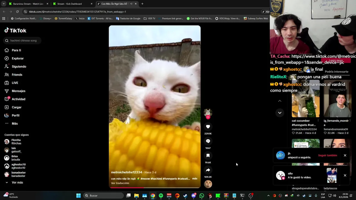The height and width of the screenshot is (200, 356).
Task: Open the Chrome apps grid icon
Action: [4, 18]
